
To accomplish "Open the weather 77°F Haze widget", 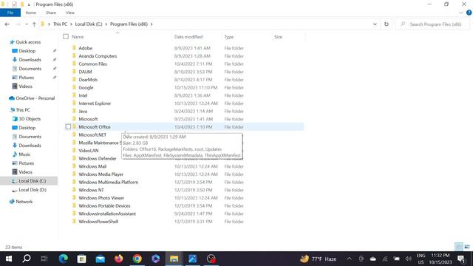I will 319,259.
